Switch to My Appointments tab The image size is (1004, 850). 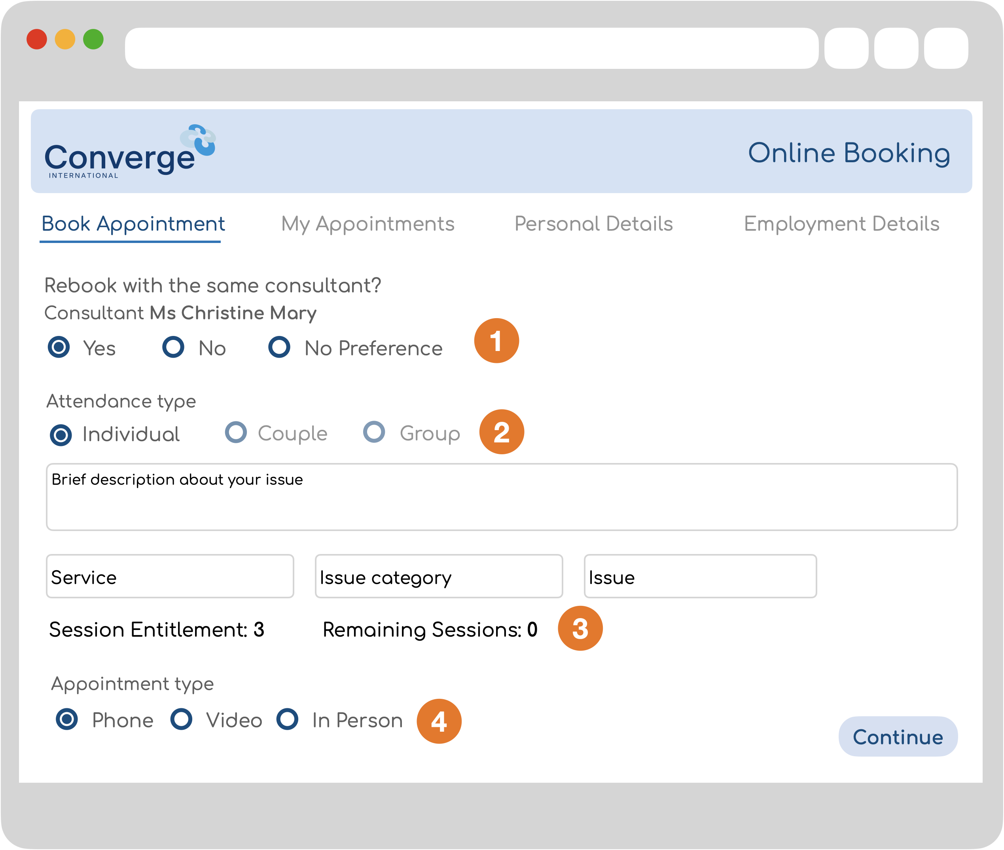[x=368, y=224]
